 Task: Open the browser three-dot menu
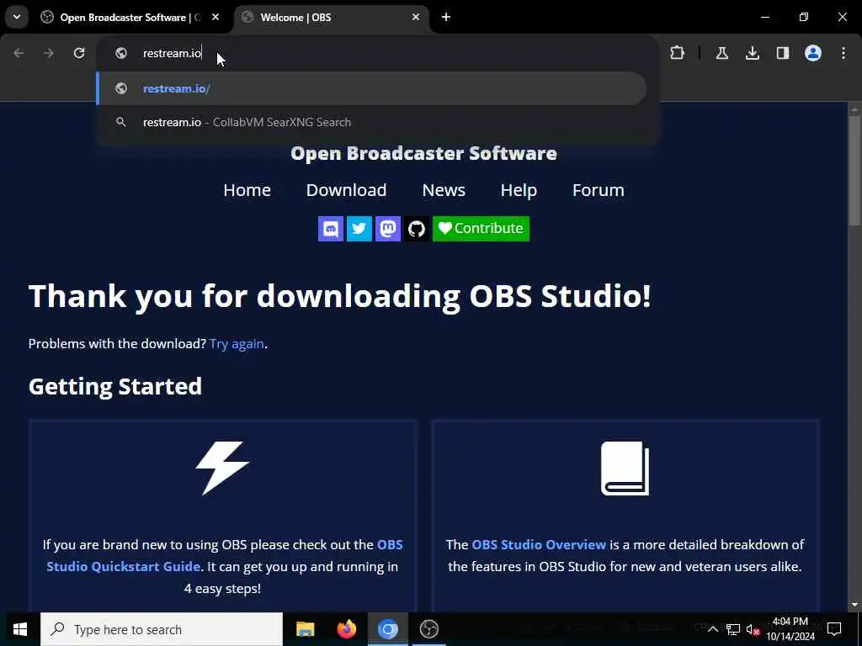[x=843, y=53]
